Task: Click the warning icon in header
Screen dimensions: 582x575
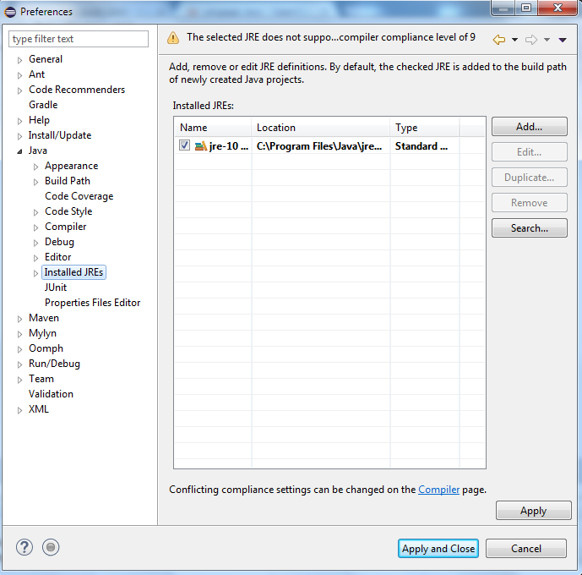Action: tap(173, 38)
